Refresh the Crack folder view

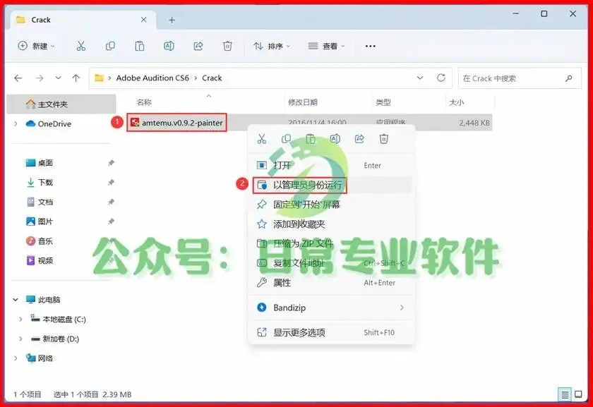441,78
